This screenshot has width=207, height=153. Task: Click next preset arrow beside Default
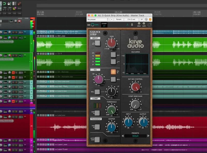tap(148, 136)
